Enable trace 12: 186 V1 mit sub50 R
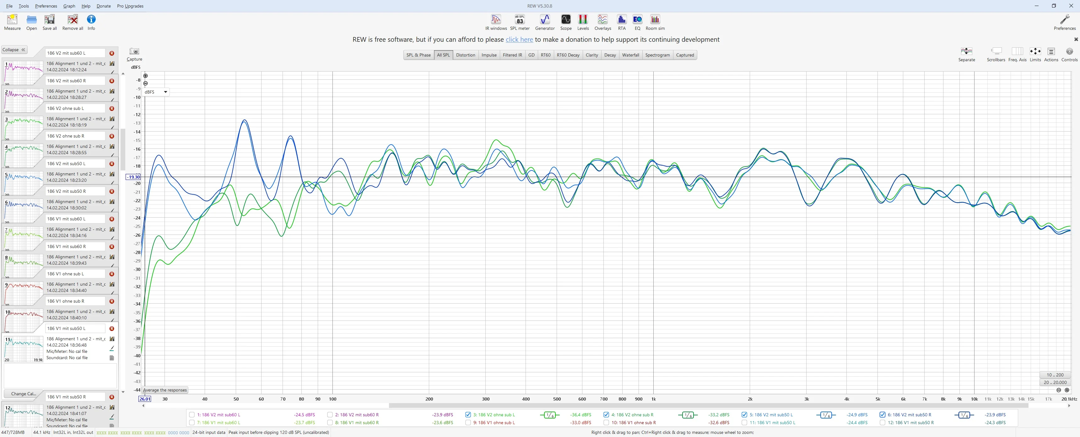 [883, 423]
